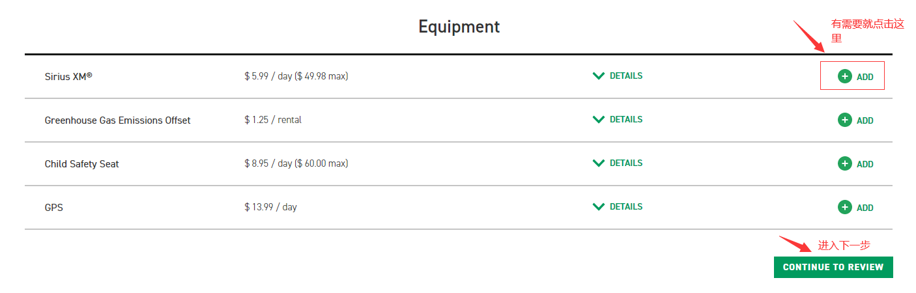This screenshot has height=293, width=916.
Task: Click plus icon beside Greenhouse Gas Emissions Offset
Action: click(x=844, y=120)
